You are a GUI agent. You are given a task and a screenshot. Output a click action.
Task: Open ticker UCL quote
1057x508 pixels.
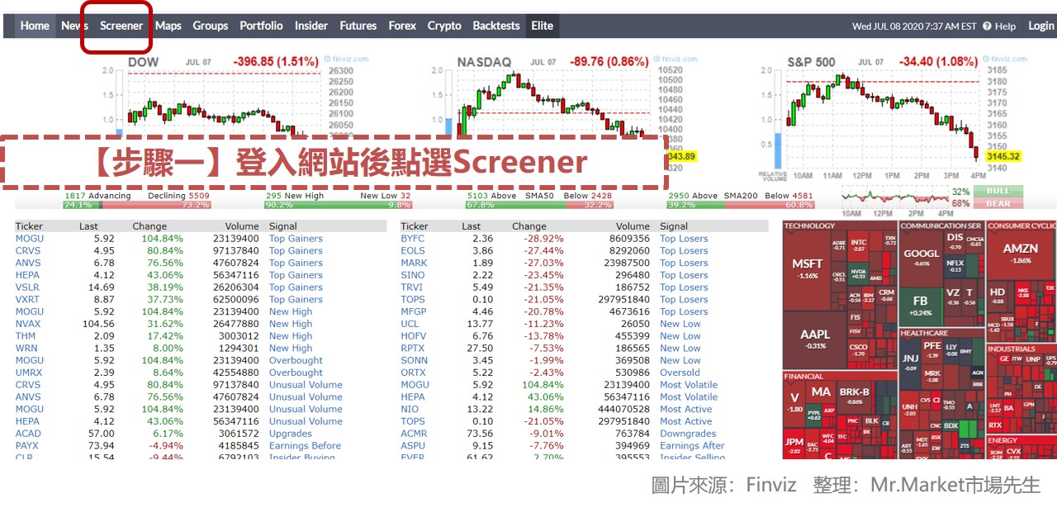[x=410, y=324]
